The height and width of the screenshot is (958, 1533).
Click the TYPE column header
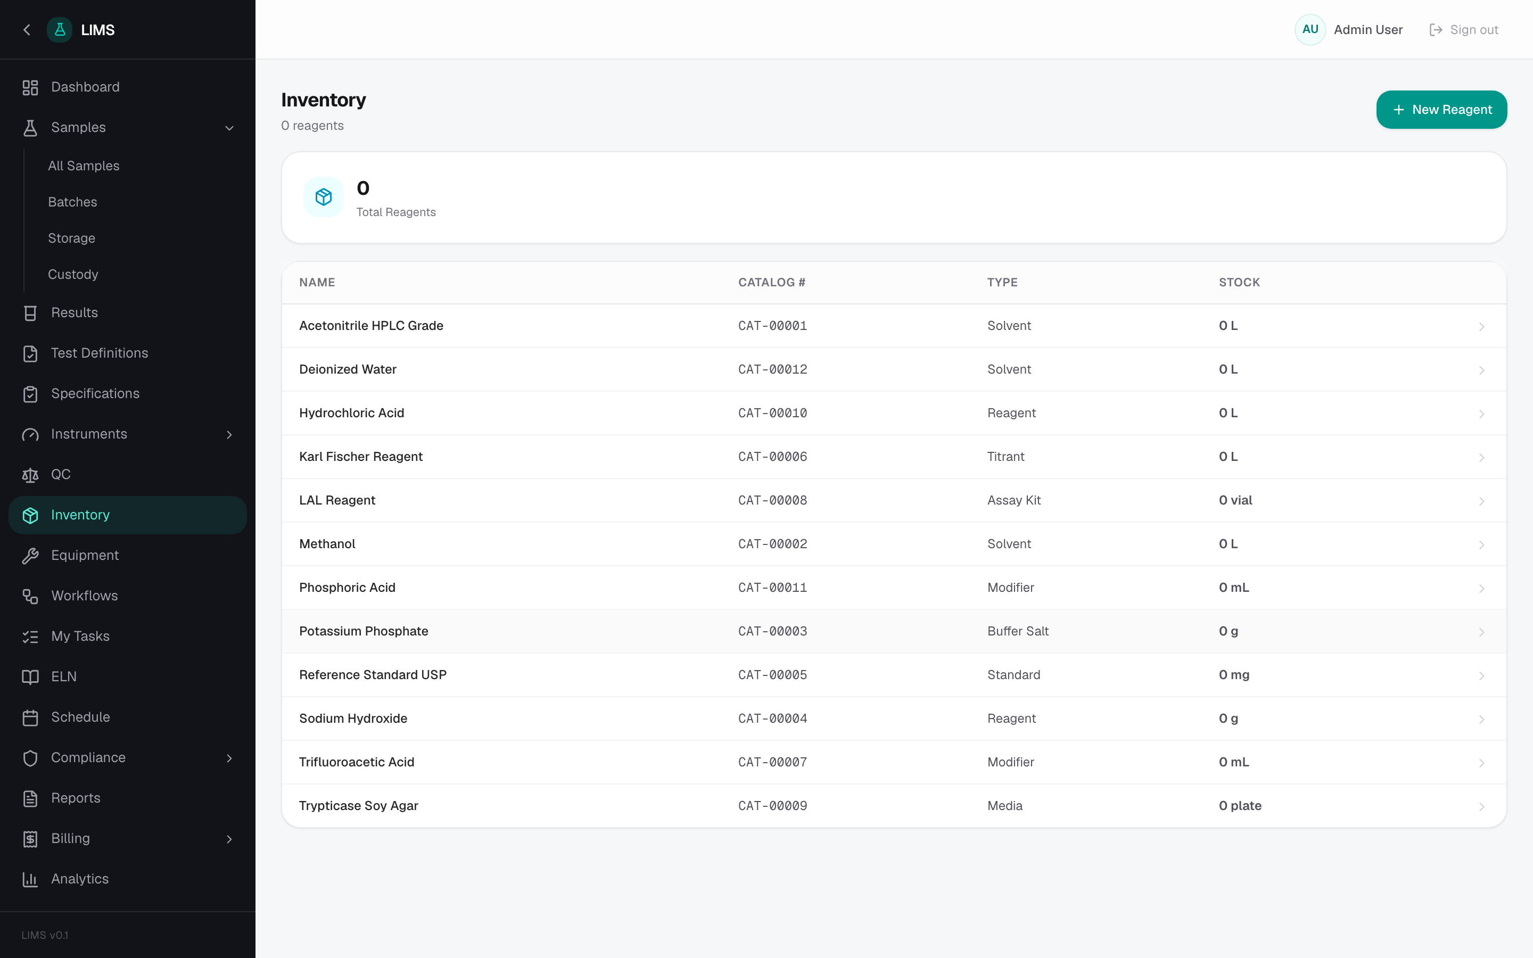[1002, 283]
